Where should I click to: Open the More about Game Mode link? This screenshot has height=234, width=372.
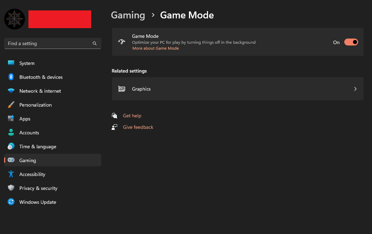[156, 48]
